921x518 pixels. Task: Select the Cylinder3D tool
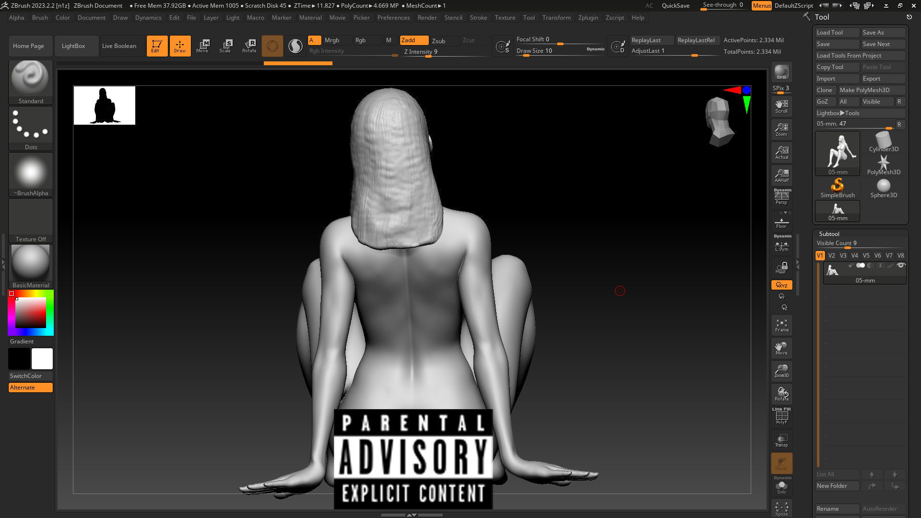[884, 142]
